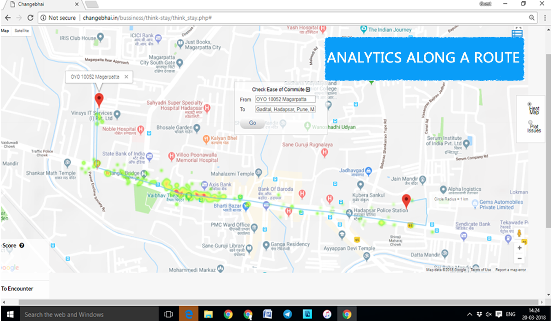
Task: Click The Indian Journey place icon
Action: click(364, 29)
